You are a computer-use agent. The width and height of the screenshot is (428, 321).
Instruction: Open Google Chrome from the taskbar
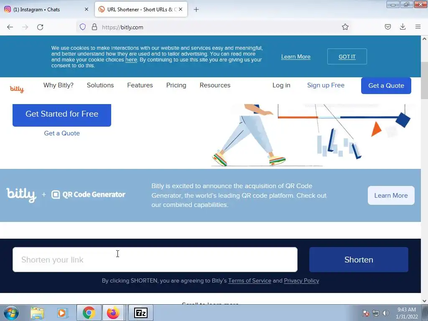coord(89,313)
